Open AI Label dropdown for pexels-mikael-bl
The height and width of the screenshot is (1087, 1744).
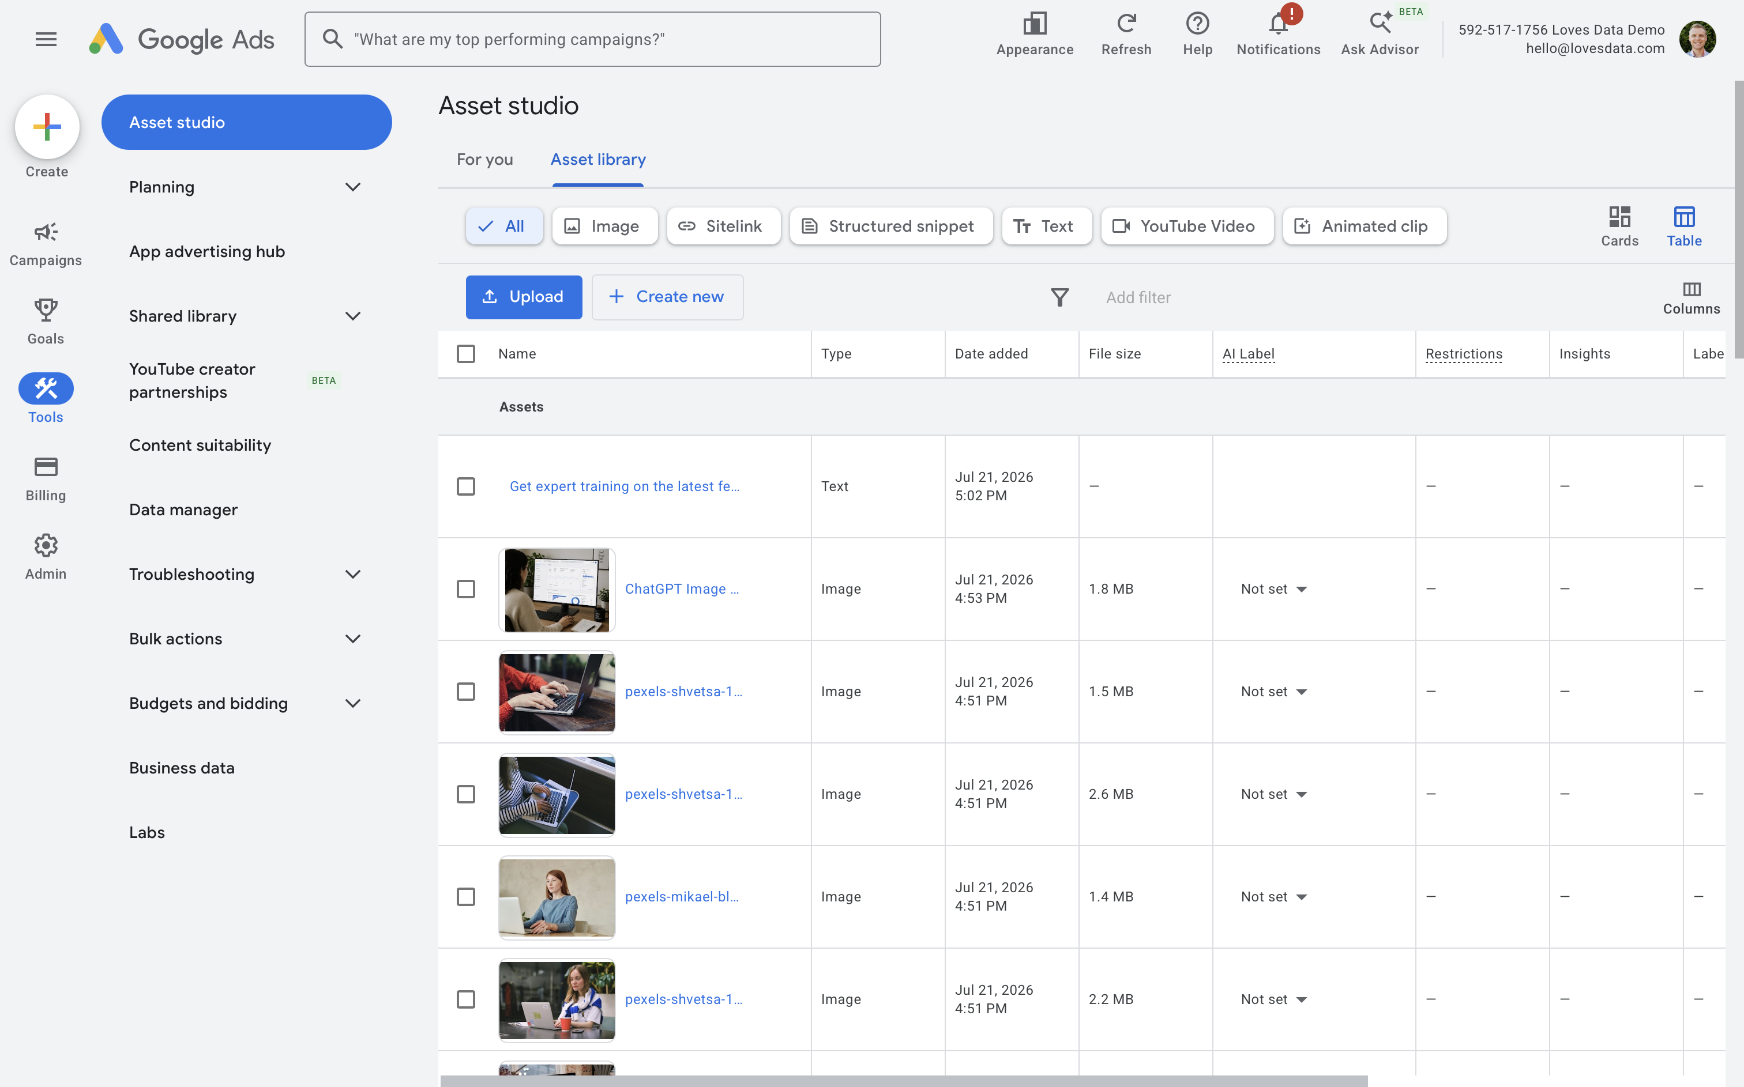point(1273,897)
